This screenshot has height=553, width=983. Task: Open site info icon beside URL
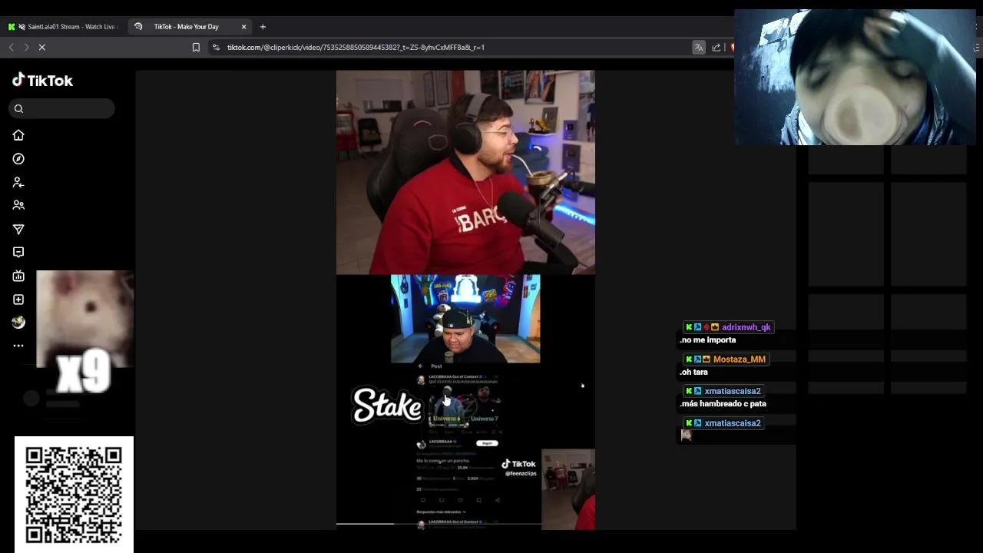(216, 48)
